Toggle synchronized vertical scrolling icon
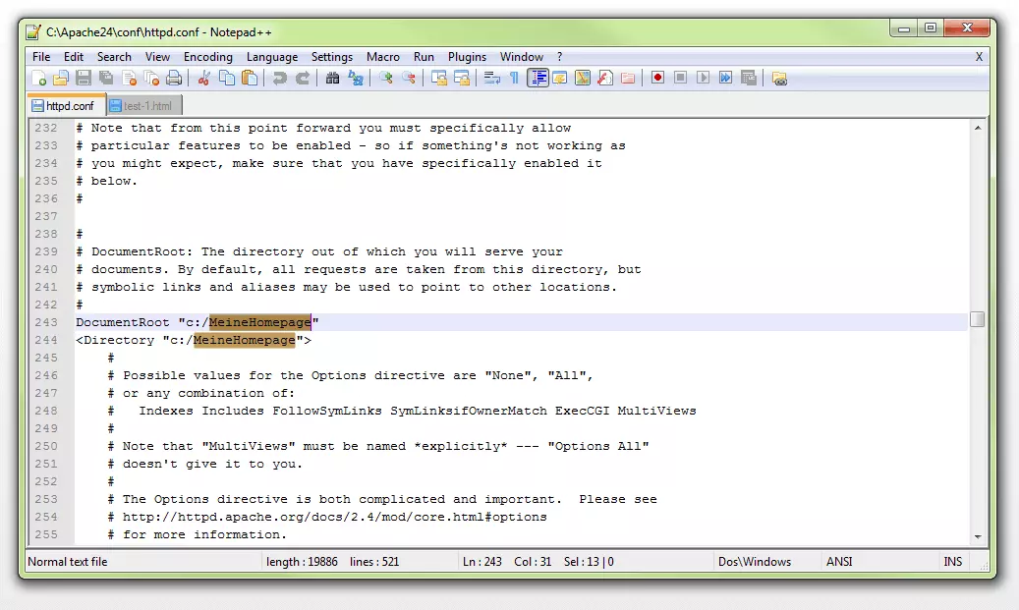This screenshot has width=1019, height=610. (438, 78)
